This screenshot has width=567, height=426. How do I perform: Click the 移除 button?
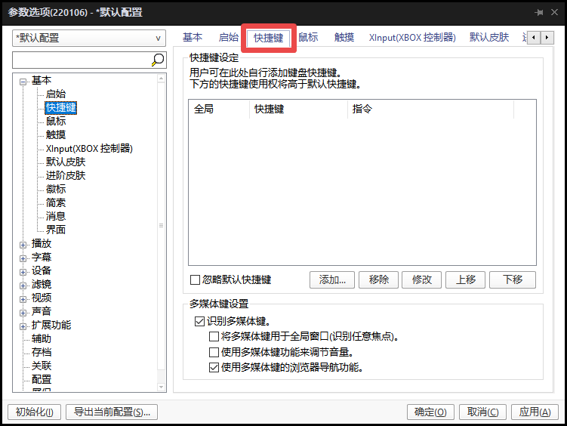[x=378, y=280]
